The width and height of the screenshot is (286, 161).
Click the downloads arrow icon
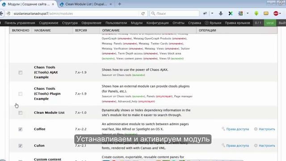click(221, 13)
